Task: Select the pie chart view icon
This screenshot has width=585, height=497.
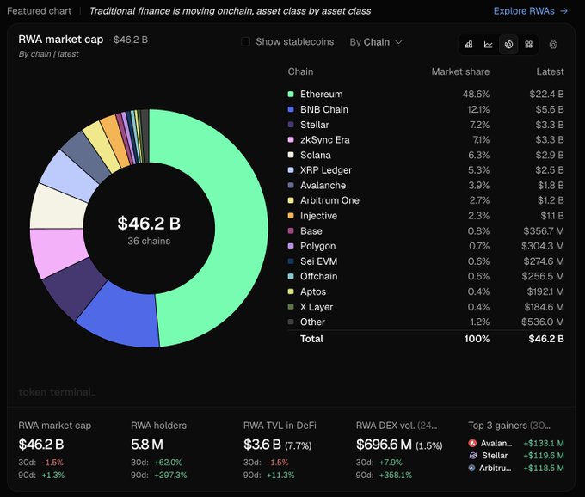Action: (508, 45)
